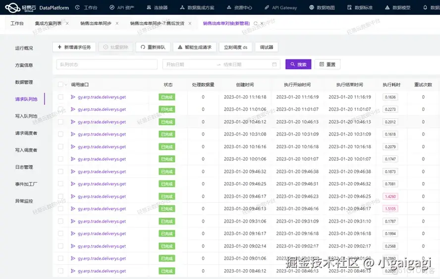The width and height of the screenshot is (440, 279).
Task: Check the row created 2023-01-20 10:01:06
Action: click(x=60, y=159)
